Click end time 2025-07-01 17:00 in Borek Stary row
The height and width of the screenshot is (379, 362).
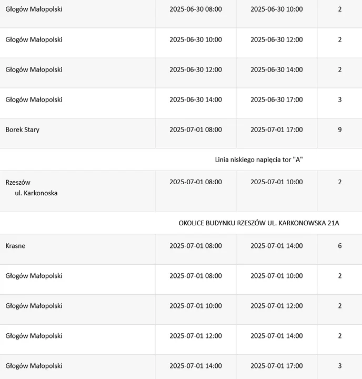(x=277, y=130)
